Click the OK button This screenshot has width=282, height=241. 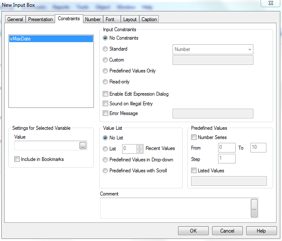(x=193, y=231)
